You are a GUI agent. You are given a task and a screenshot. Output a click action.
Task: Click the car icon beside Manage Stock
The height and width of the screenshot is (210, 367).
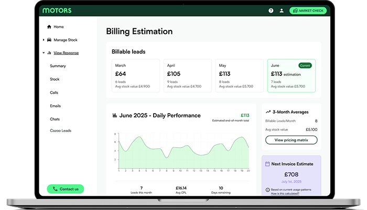click(x=49, y=40)
